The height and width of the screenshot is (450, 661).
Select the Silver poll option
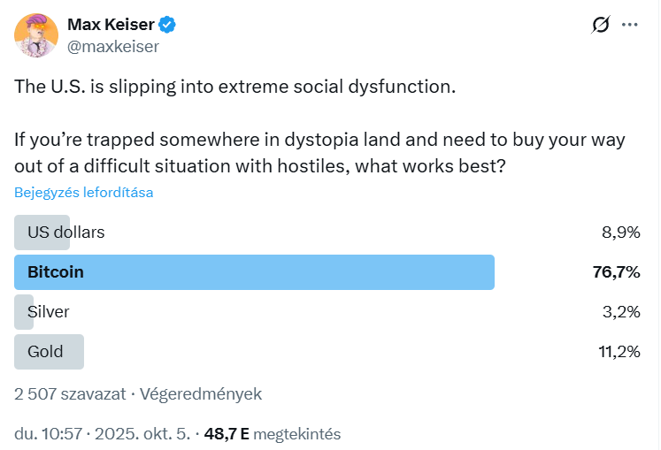48,312
